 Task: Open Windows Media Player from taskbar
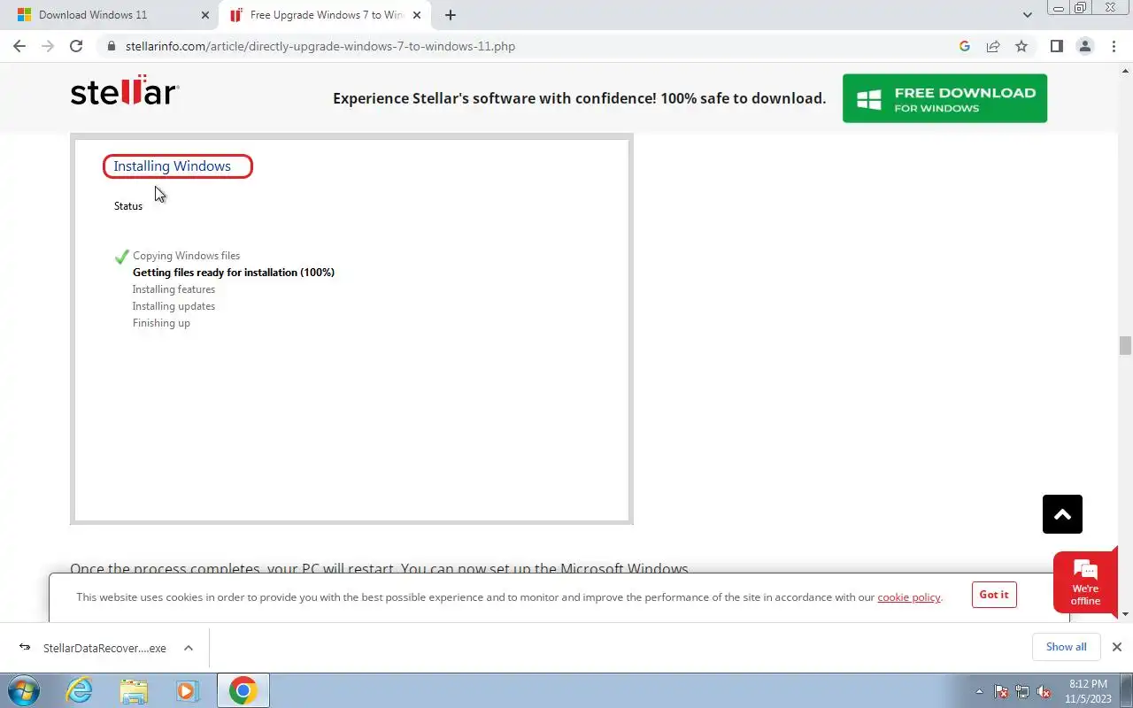point(187,690)
